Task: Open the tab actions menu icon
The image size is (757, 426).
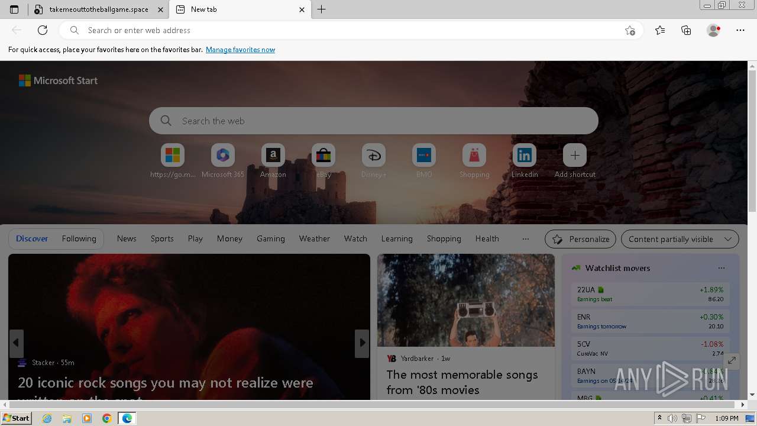Action: [14, 9]
